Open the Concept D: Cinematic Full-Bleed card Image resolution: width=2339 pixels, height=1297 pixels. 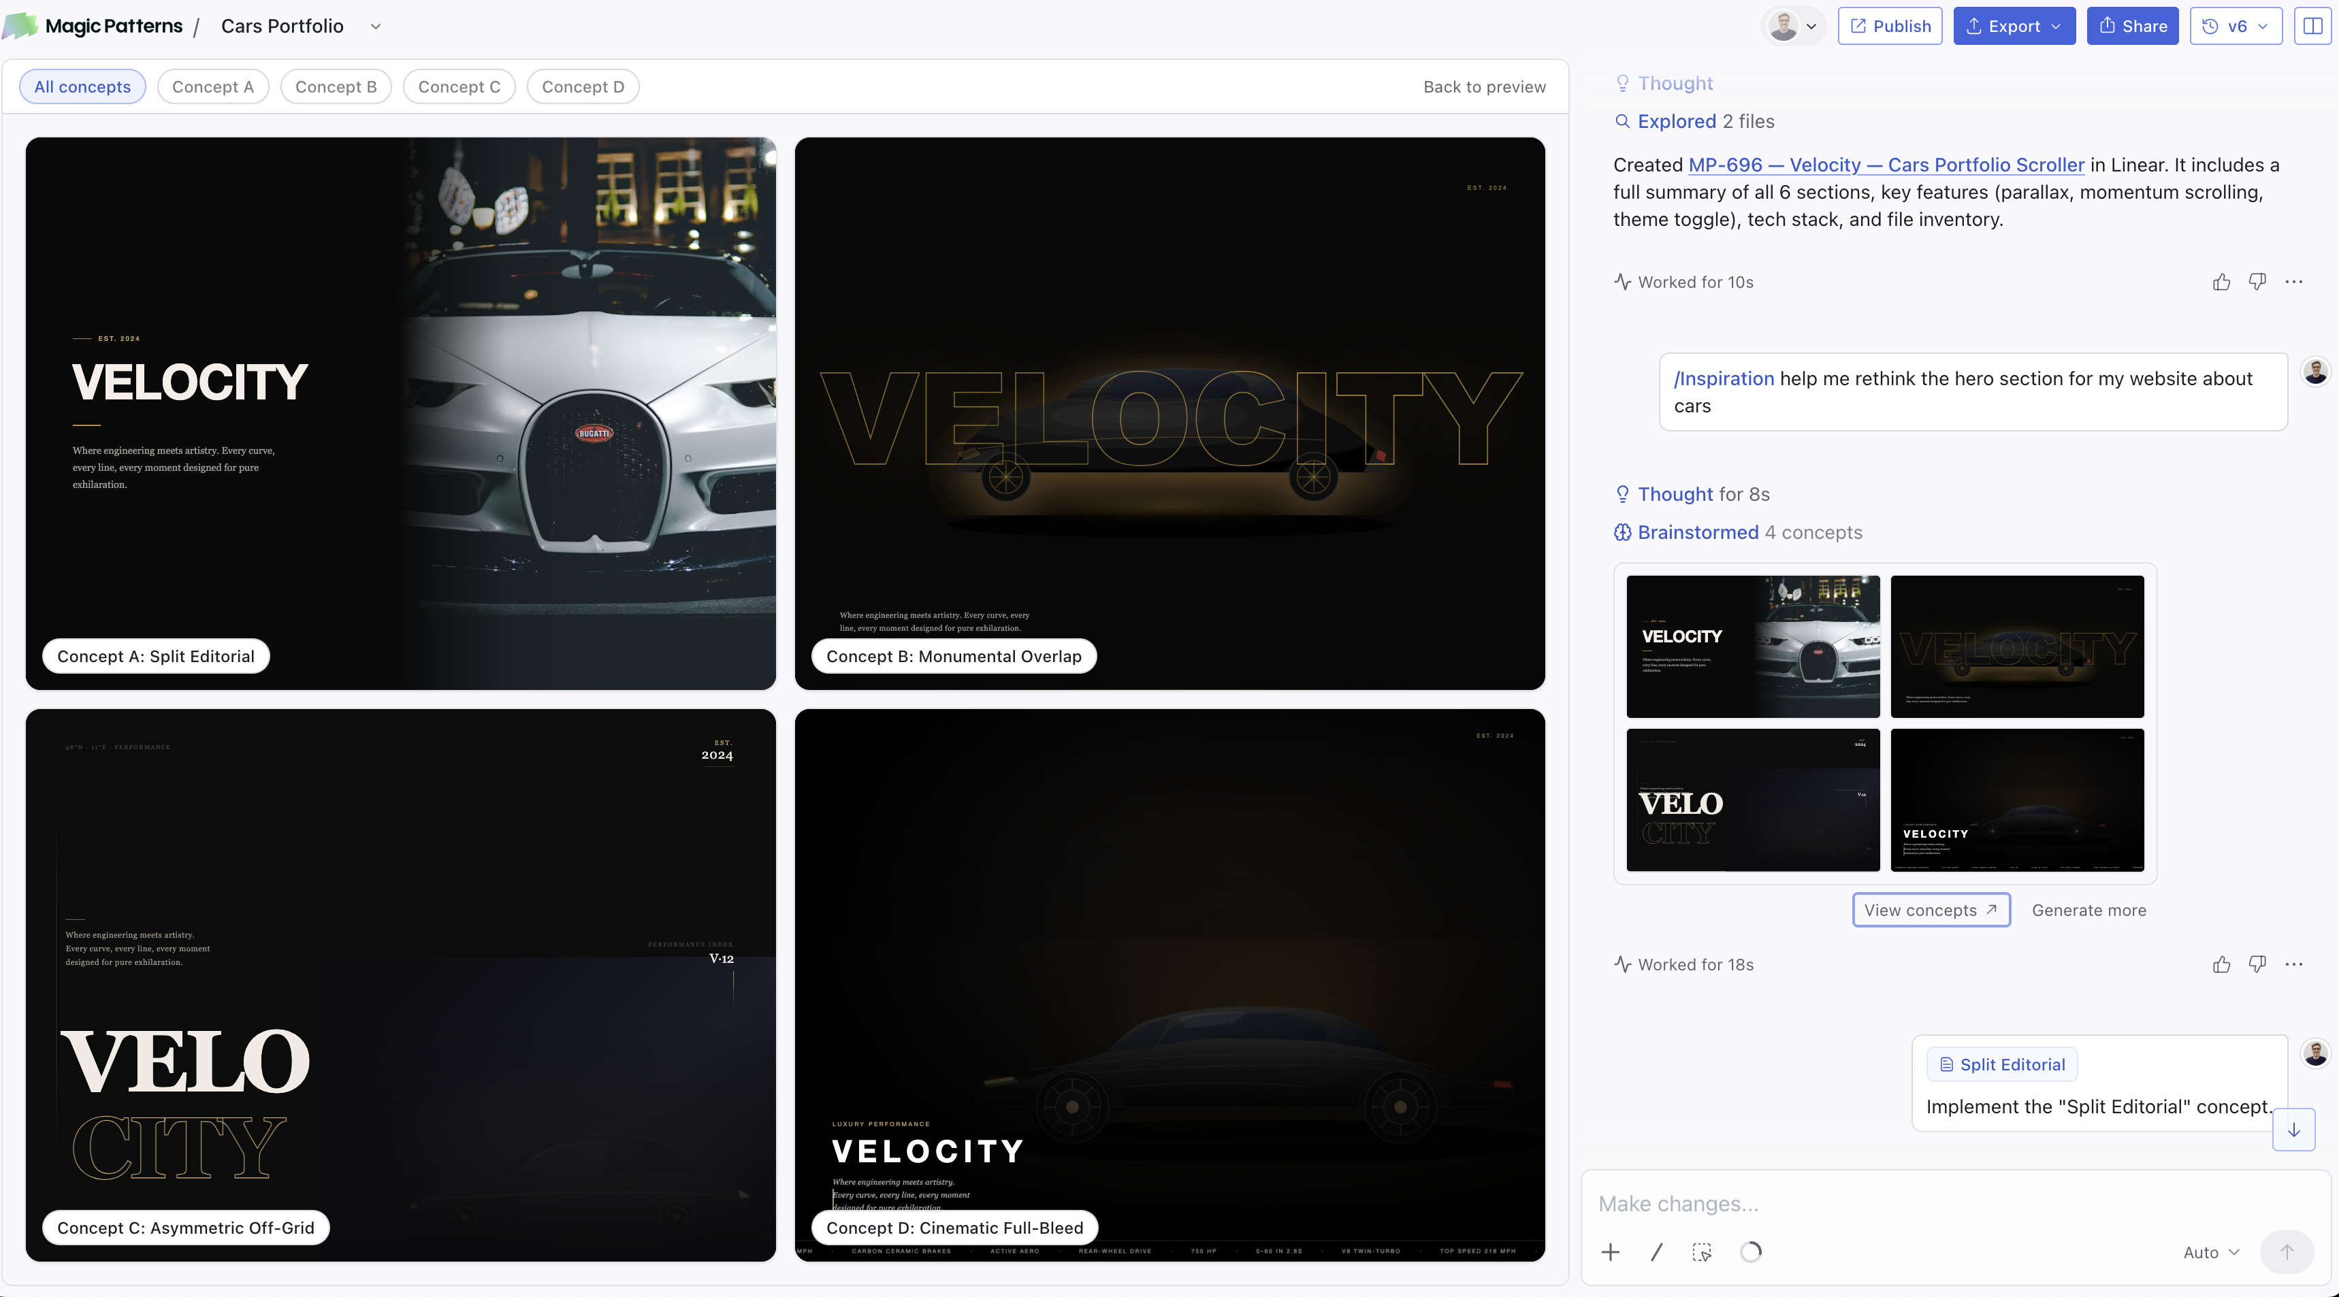(x=1169, y=985)
